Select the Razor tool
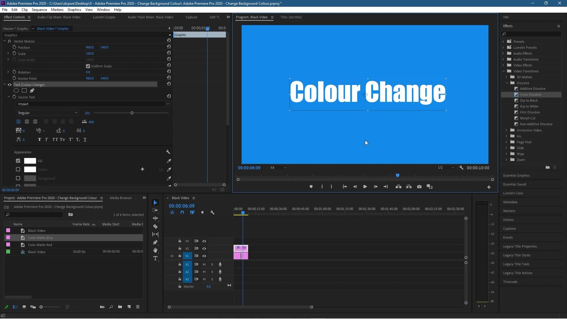The height and width of the screenshot is (319, 567). click(x=155, y=227)
